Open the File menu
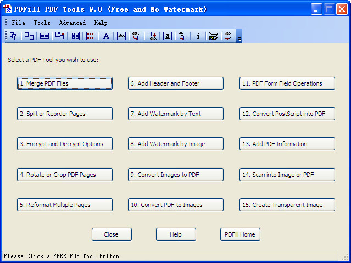 point(18,23)
